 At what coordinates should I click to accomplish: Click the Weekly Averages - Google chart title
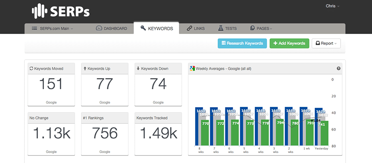click(223, 69)
